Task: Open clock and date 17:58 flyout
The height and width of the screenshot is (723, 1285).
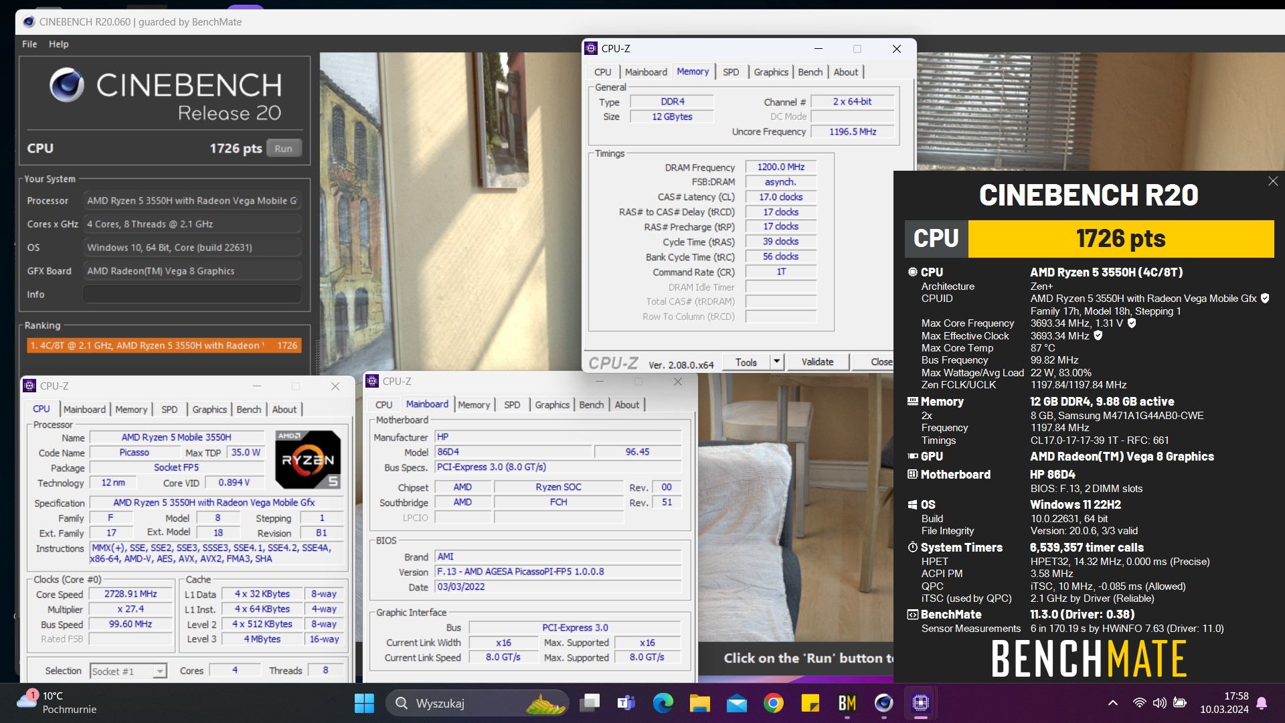Action: coord(1224,703)
